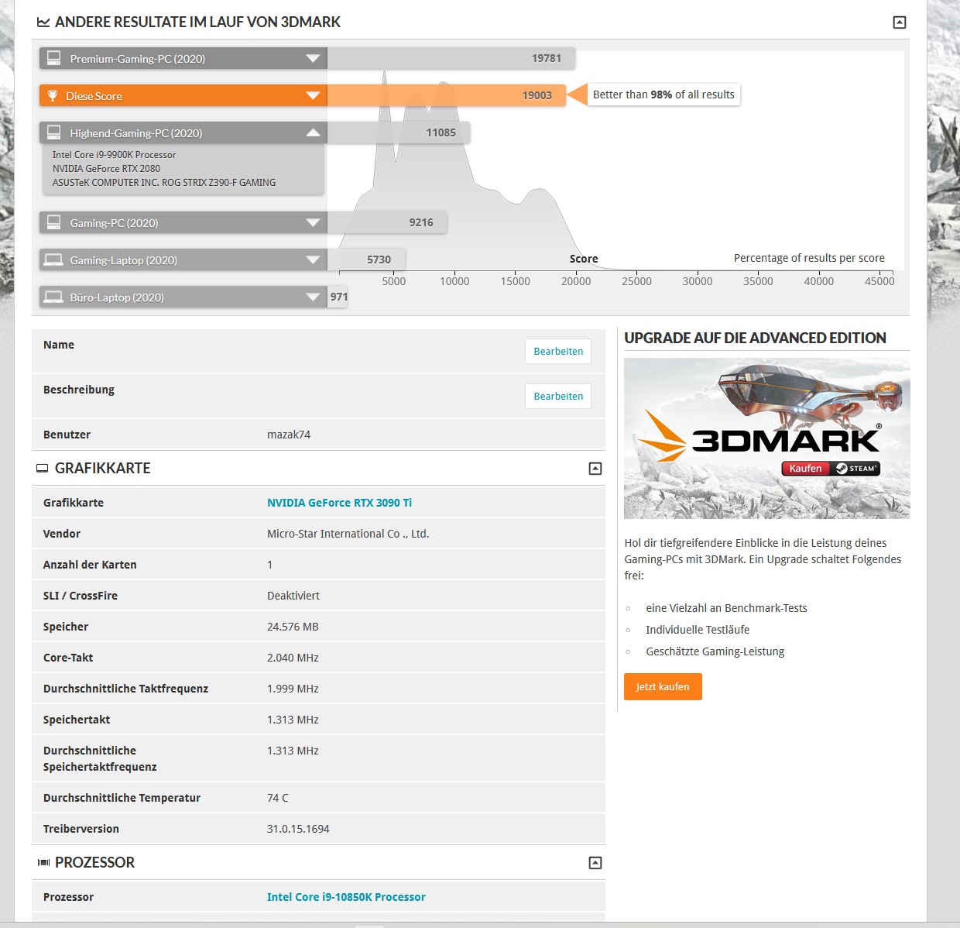Open the Intel Core i9-10850K Processor link
The width and height of the screenshot is (960, 928).
[346, 897]
